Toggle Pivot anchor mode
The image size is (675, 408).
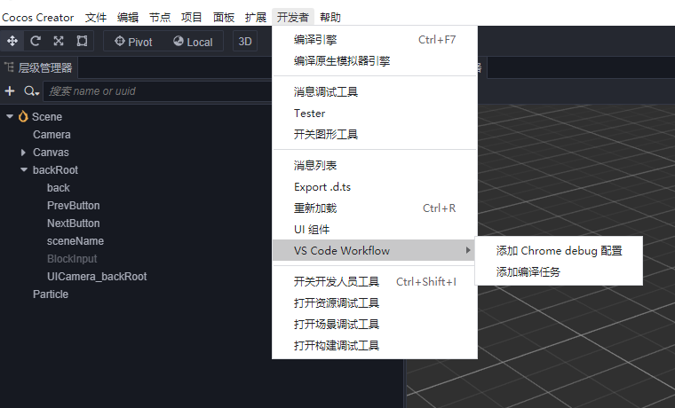click(x=133, y=42)
